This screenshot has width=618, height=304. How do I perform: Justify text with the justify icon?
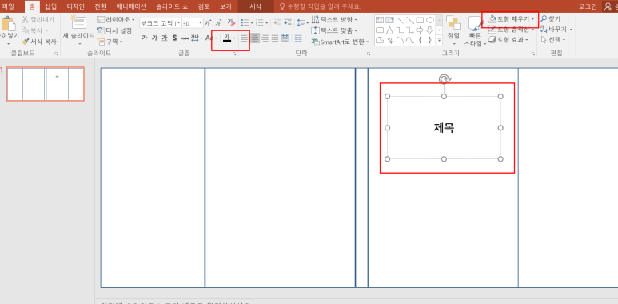pos(275,38)
